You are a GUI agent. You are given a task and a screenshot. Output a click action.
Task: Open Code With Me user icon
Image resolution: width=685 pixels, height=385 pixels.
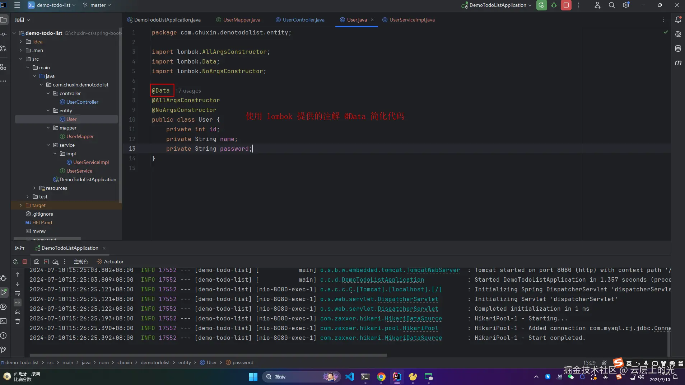pyautogui.click(x=597, y=5)
